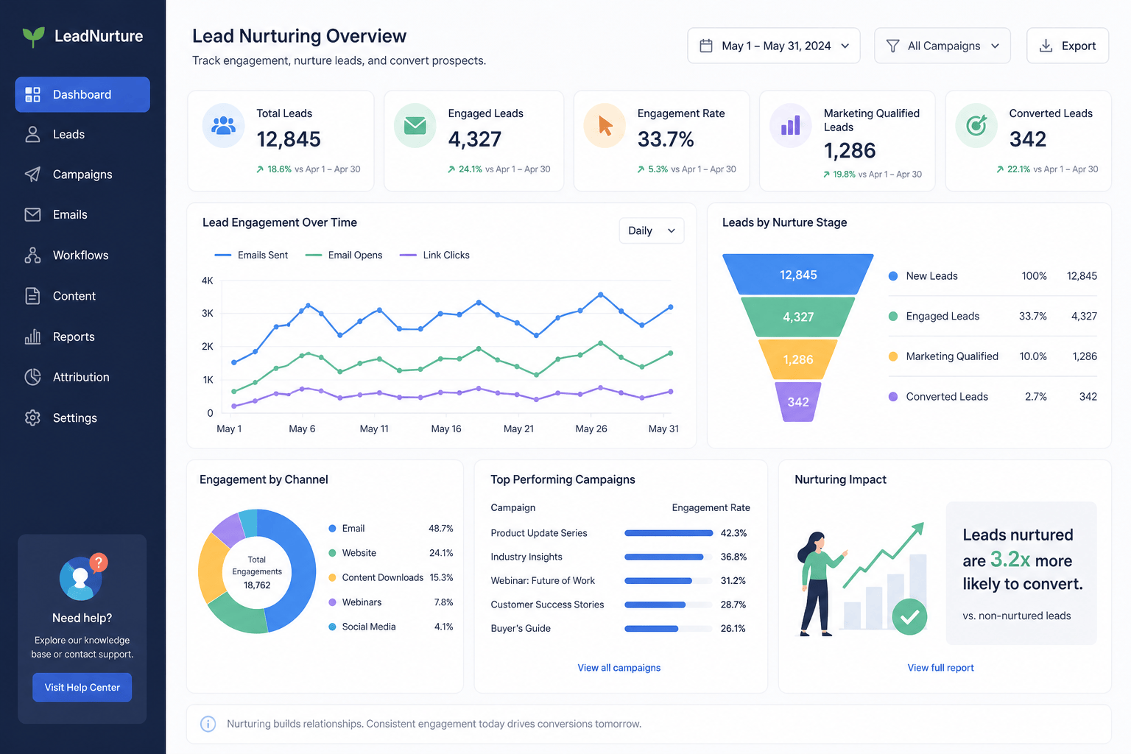The width and height of the screenshot is (1131, 754).
Task: Click the Workflows icon in sidebar
Action: [32, 256]
